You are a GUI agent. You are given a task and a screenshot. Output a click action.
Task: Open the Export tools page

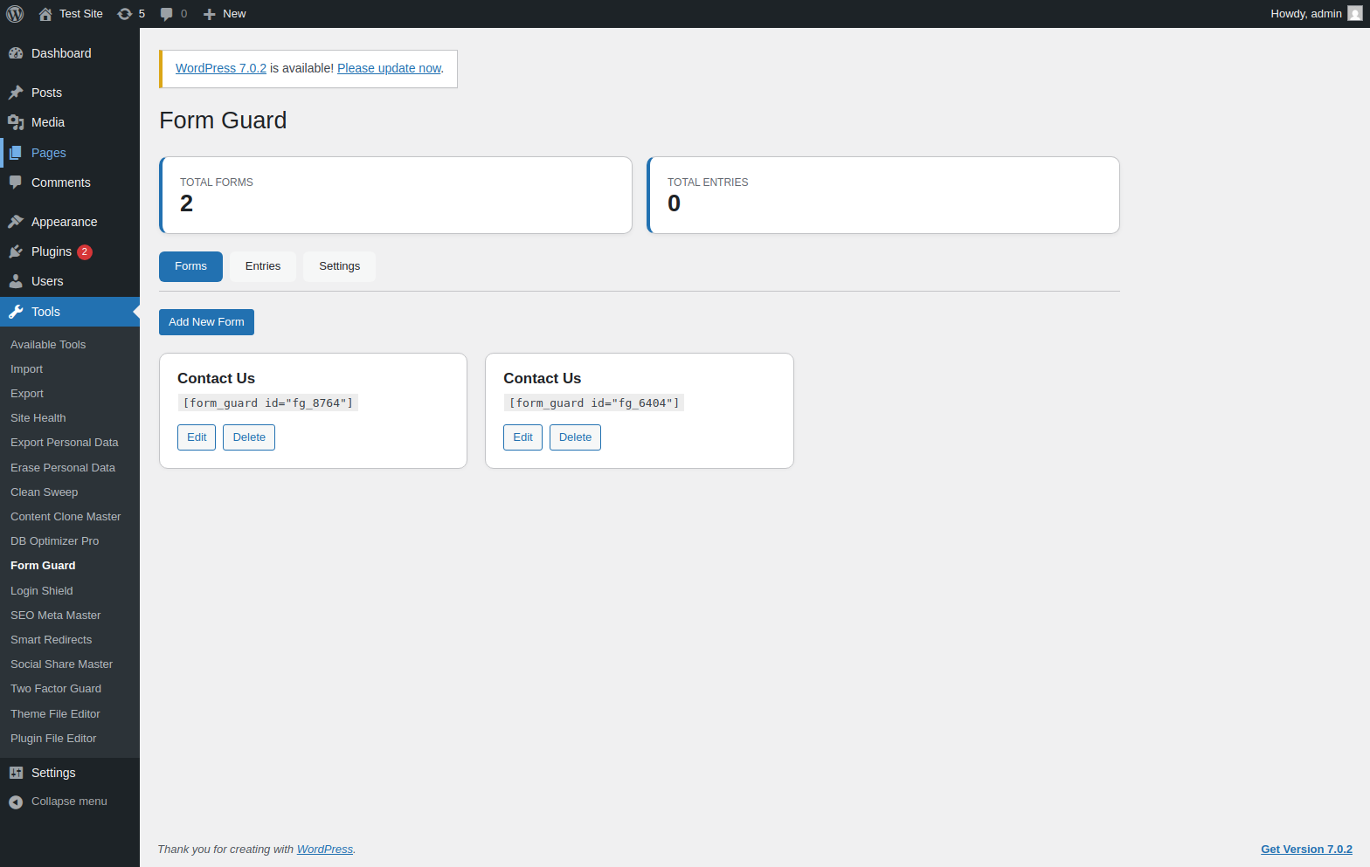[27, 394]
